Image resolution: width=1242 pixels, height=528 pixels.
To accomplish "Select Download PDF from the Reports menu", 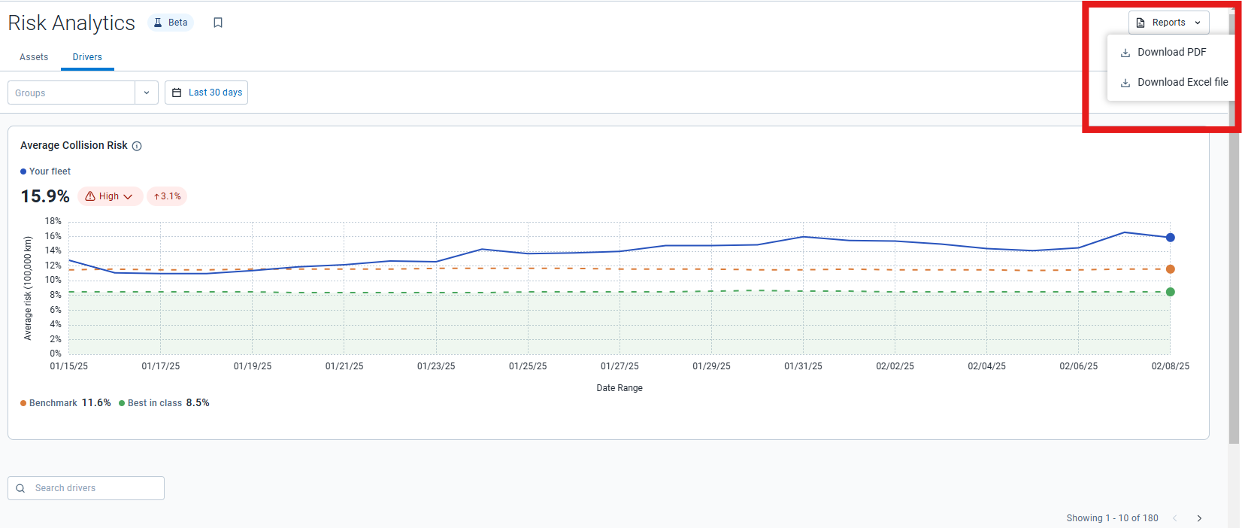I will 1171,52.
